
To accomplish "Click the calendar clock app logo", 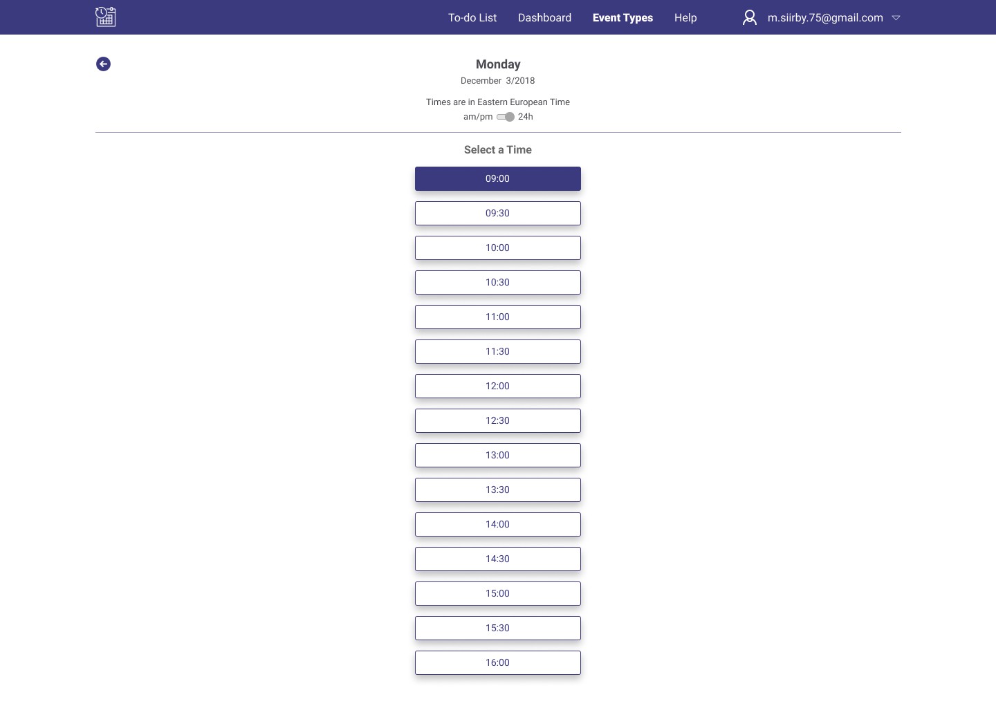I will [x=105, y=17].
